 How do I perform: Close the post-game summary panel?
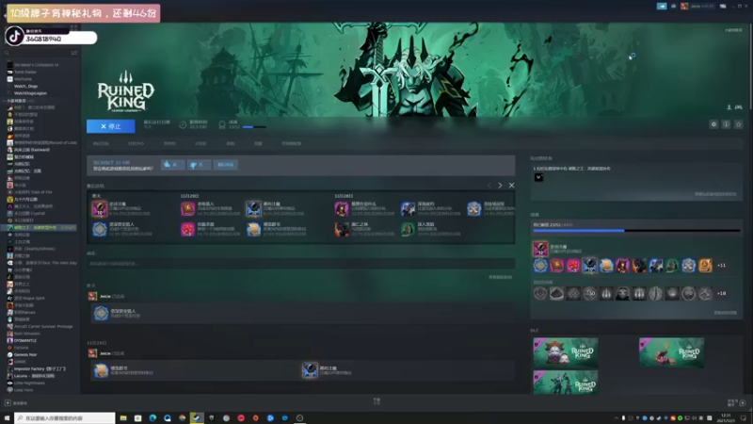511,186
